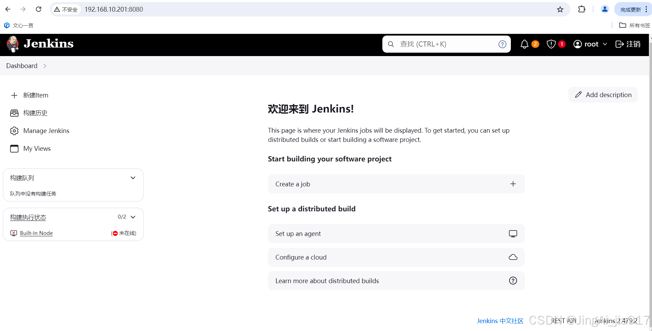The image size is (652, 331).
Task: Open the root user profile
Action: click(586, 44)
